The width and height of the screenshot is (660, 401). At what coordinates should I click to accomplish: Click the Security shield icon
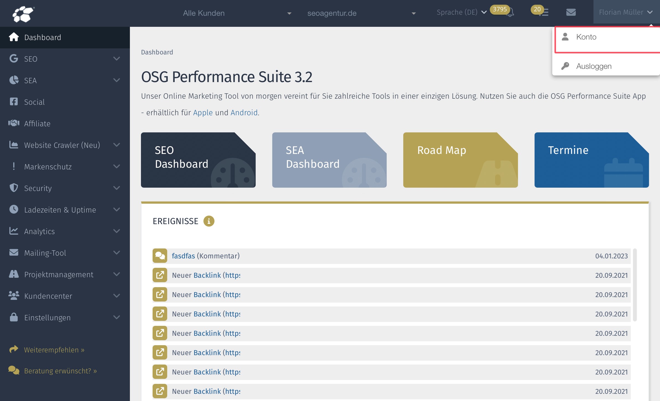tap(14, 188)
